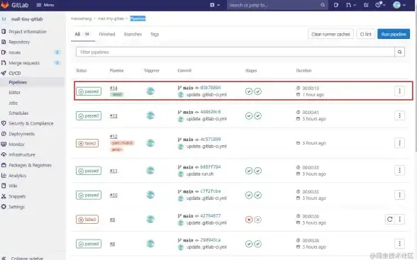Image resolution: width=417 pixels, height=260 pixels.
Task: Click failed stage icon of pipeline #9
Action: click(x=249, y=220)
